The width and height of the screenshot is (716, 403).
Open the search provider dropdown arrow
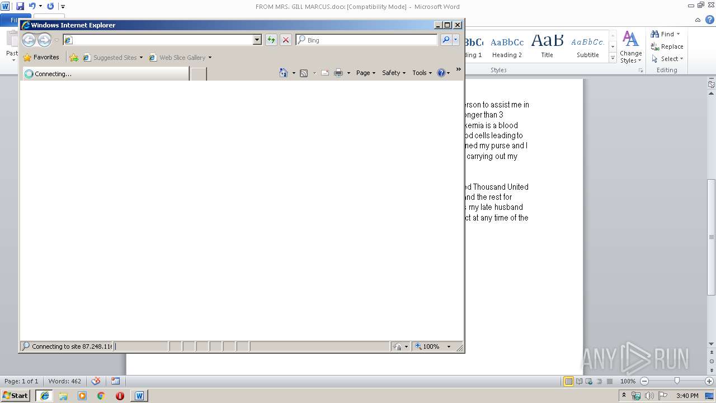456,40
